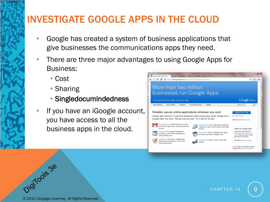Click the Google Video camera icon
Image resolution: width=270 pixels, height=202 pixels.
[195, 142]
